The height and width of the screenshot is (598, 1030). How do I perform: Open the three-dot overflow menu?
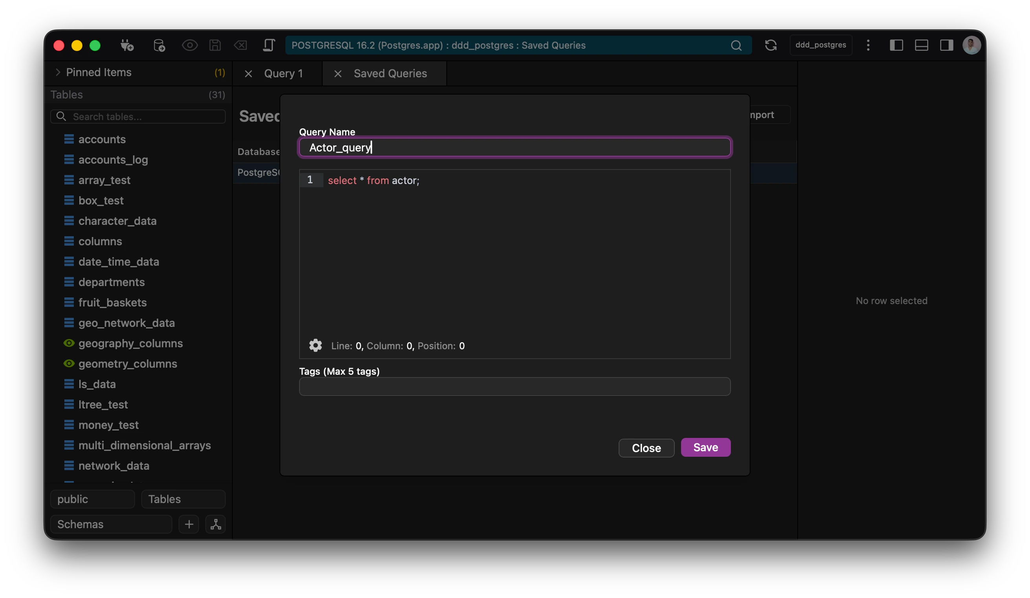(868, 46)
